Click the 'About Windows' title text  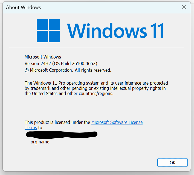[x=23, y=7]
